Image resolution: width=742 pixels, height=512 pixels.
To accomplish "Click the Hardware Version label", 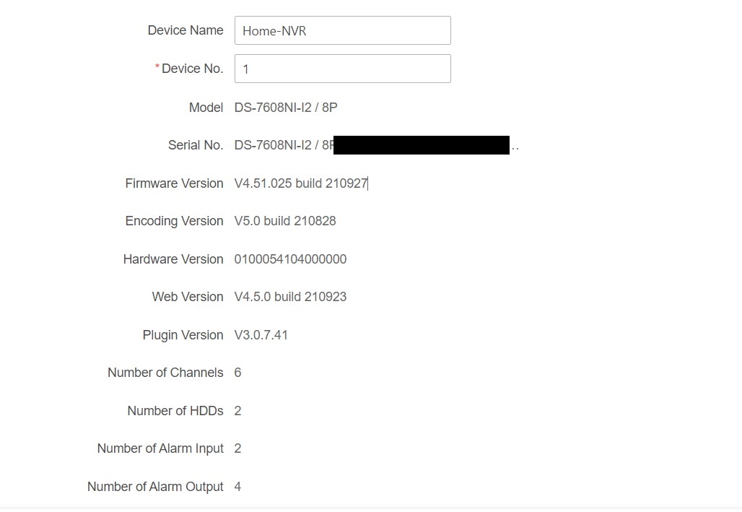I will tap(173, 259).
